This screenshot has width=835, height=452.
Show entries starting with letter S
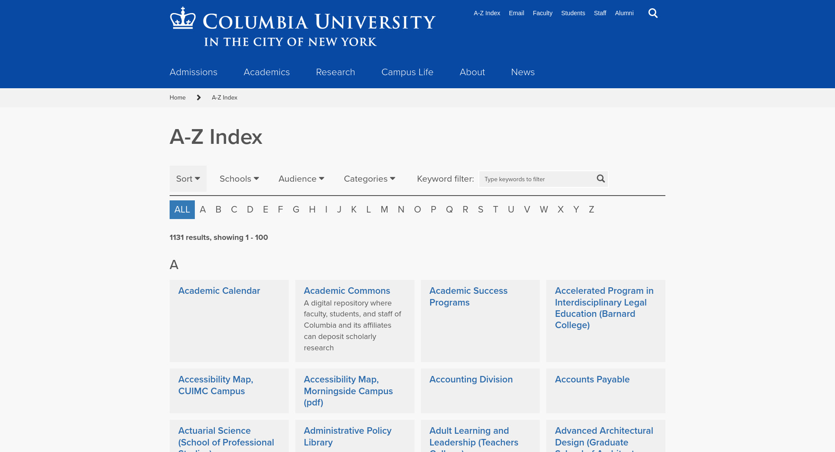coord(480,209)
